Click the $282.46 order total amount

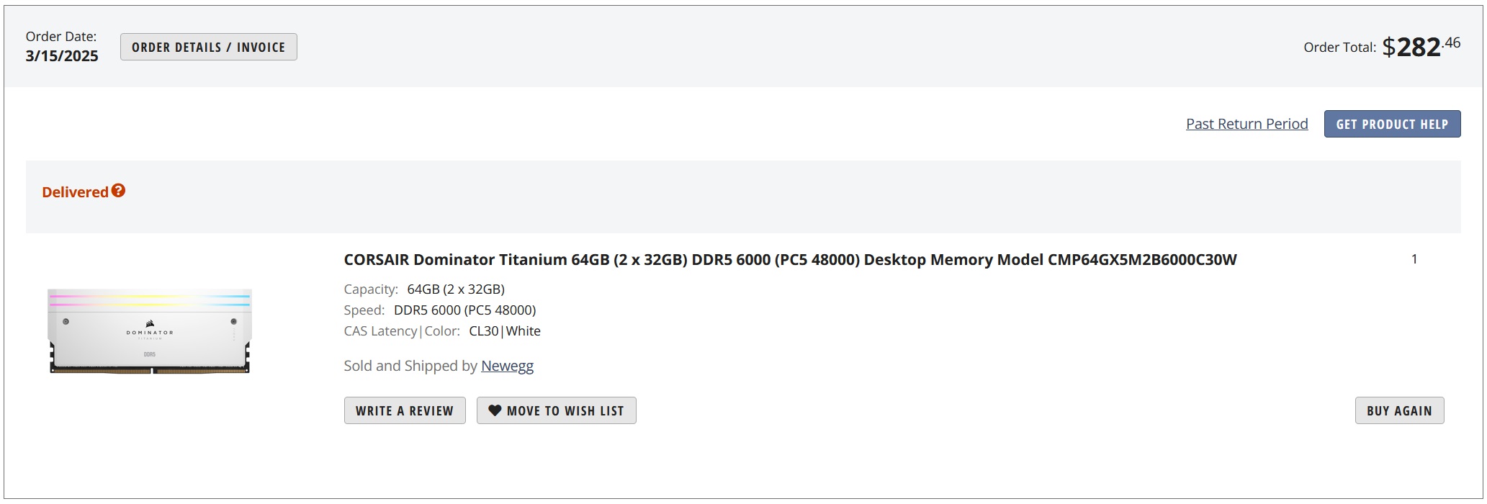(1421, 48)
